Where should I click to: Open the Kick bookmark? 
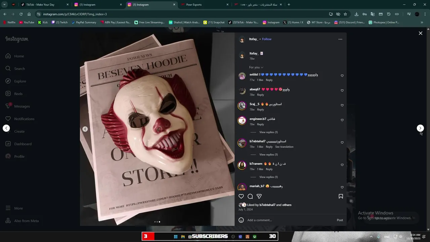43,23
